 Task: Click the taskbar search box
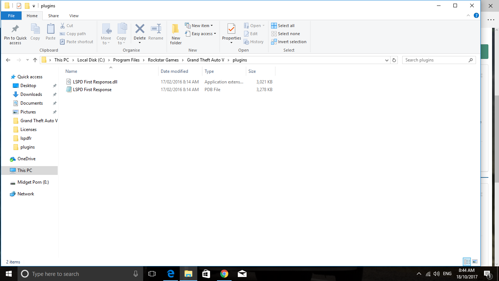(81, 274)
